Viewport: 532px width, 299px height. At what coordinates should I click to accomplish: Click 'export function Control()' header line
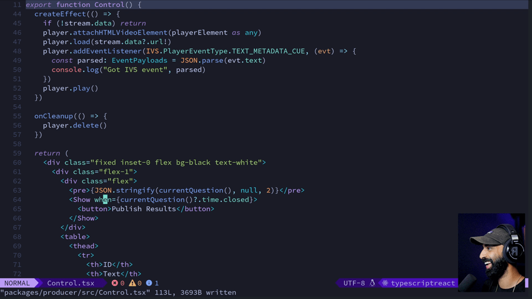pos(84,5)
